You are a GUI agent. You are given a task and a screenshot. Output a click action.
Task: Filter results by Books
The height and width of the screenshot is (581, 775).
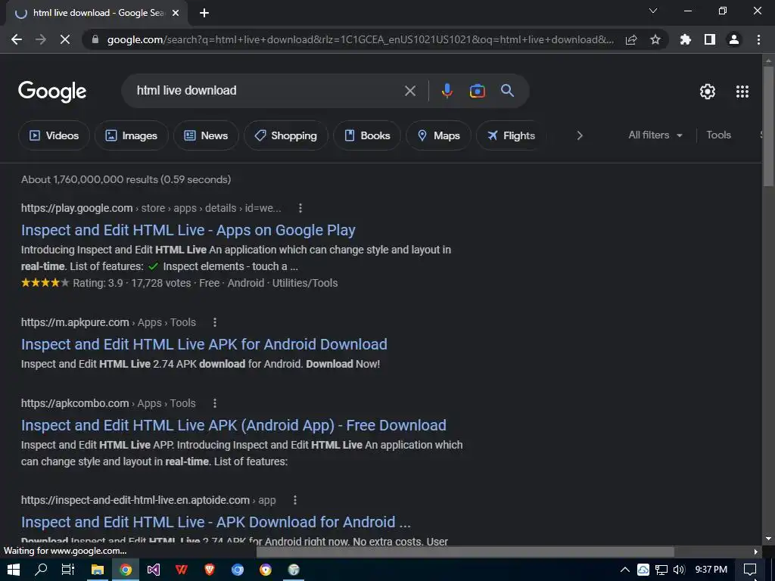point(367,135)
